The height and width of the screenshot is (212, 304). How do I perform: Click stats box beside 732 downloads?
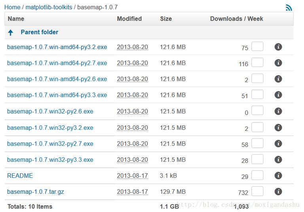coord(257,191)
